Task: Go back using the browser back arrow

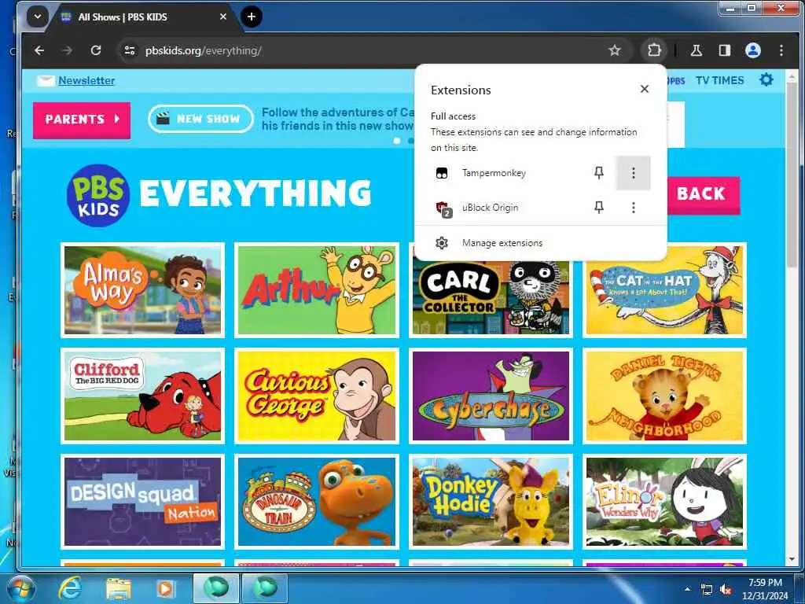Action: click(x=39, y=50)
